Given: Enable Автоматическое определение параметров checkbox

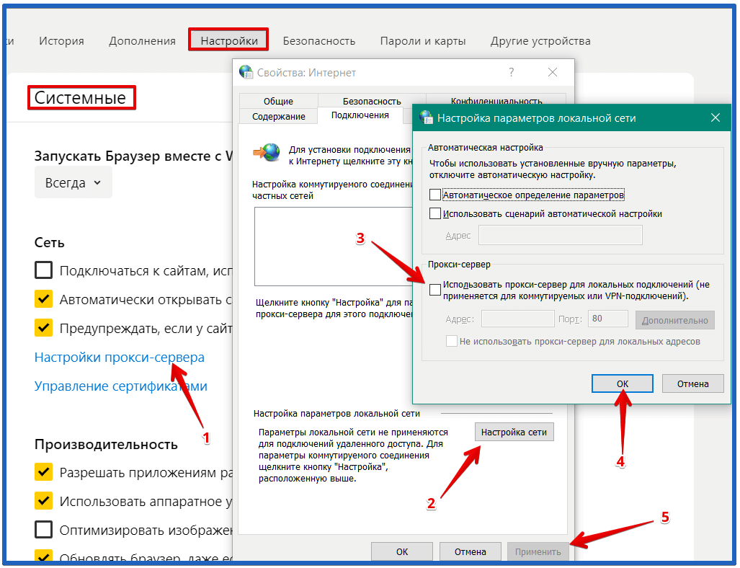Looking at the screenshot, I should coord(435,195).
